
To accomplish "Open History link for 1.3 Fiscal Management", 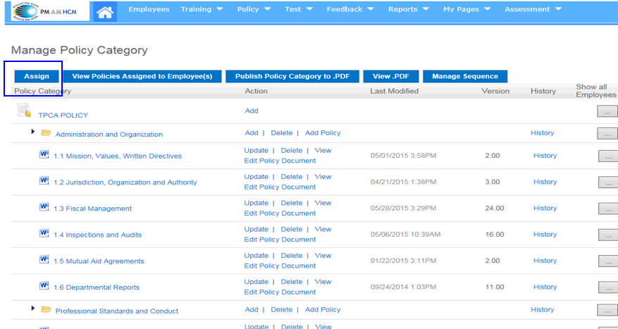I will (x=545, y=208).
